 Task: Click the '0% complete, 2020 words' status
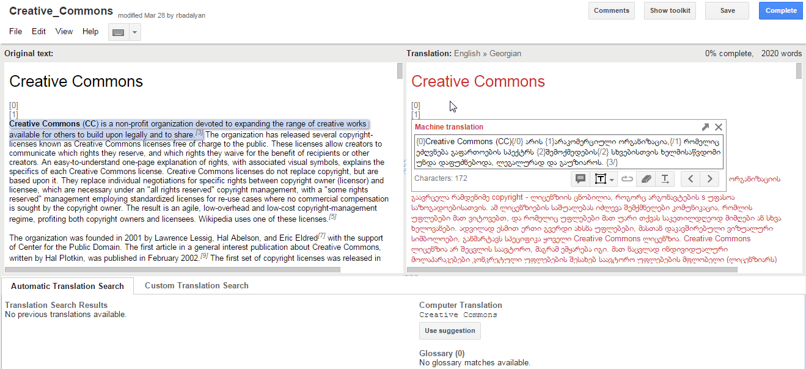tap(753, 54)
